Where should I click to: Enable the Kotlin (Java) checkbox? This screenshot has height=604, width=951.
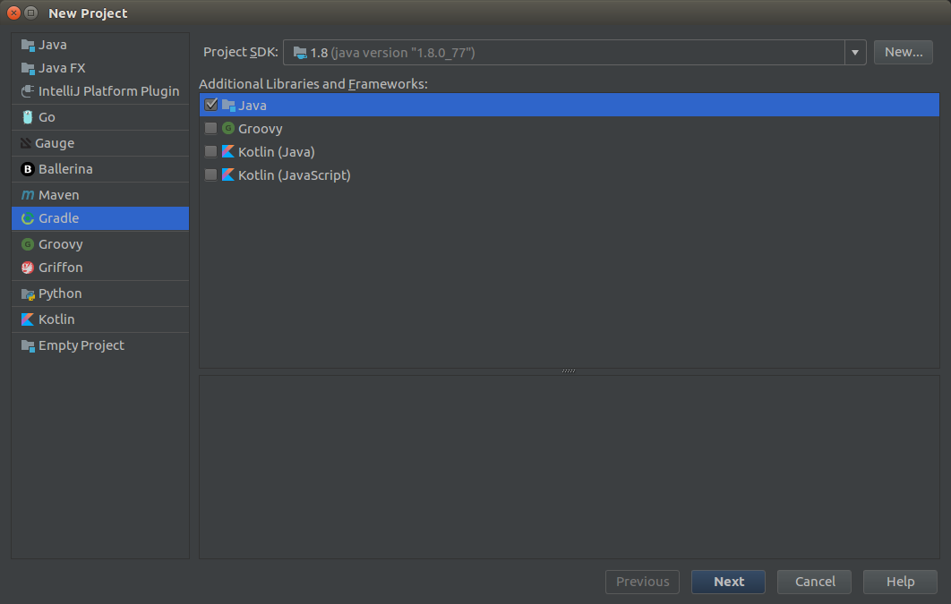click(x=211, y=151)
